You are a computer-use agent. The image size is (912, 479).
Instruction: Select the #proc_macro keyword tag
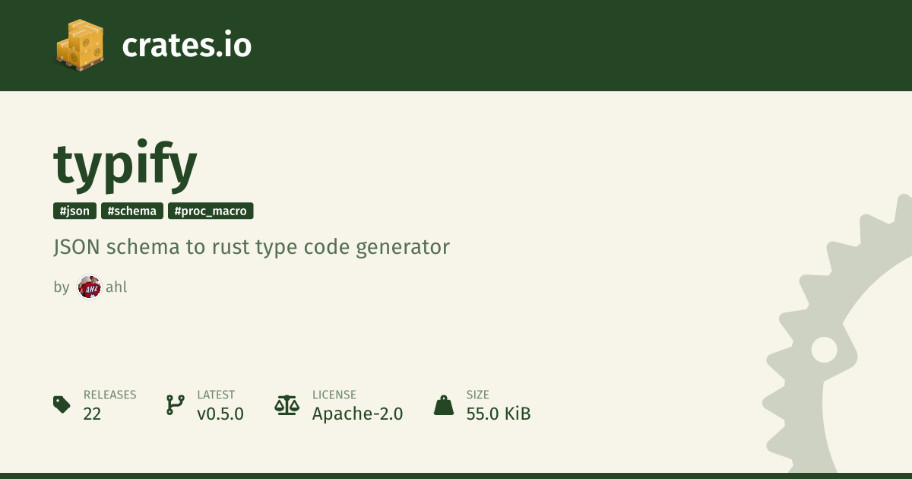coord(211,211)
